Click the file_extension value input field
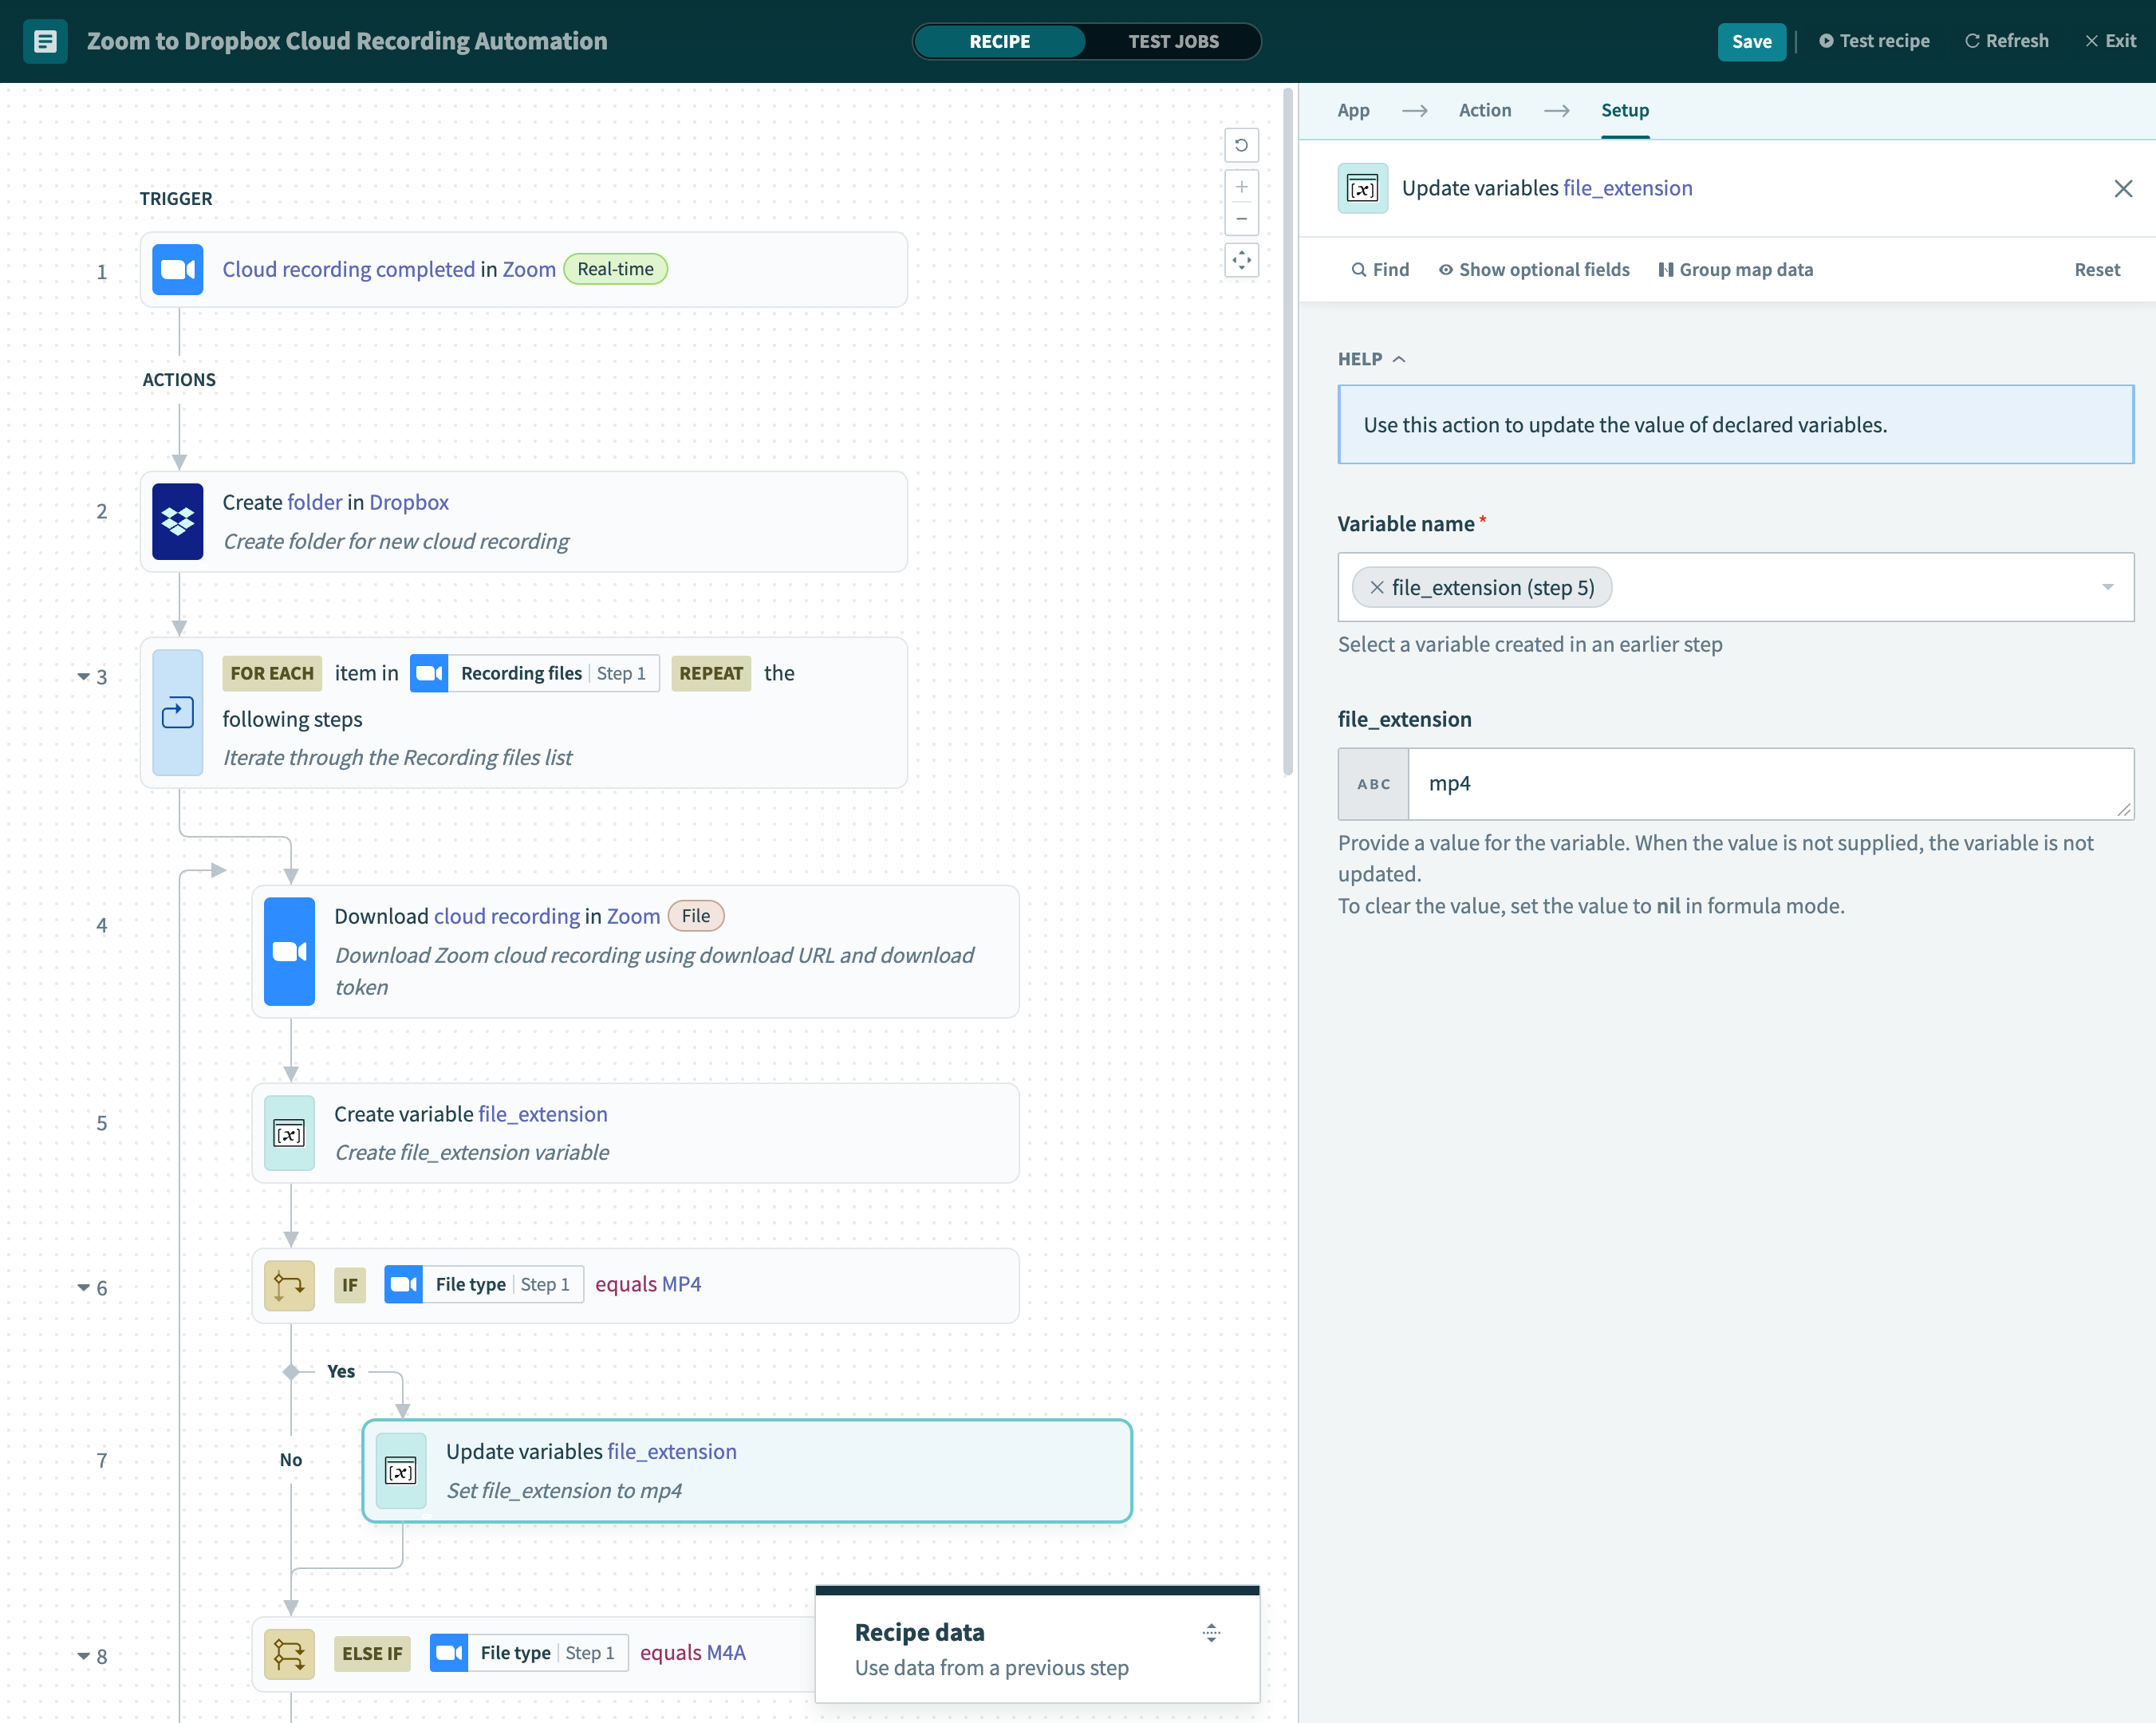 [x=1767, y=784]
